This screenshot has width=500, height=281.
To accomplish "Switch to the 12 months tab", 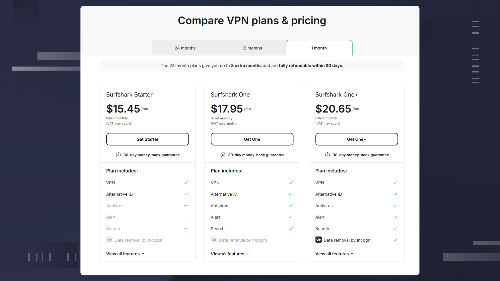I will tap(252, 48).
